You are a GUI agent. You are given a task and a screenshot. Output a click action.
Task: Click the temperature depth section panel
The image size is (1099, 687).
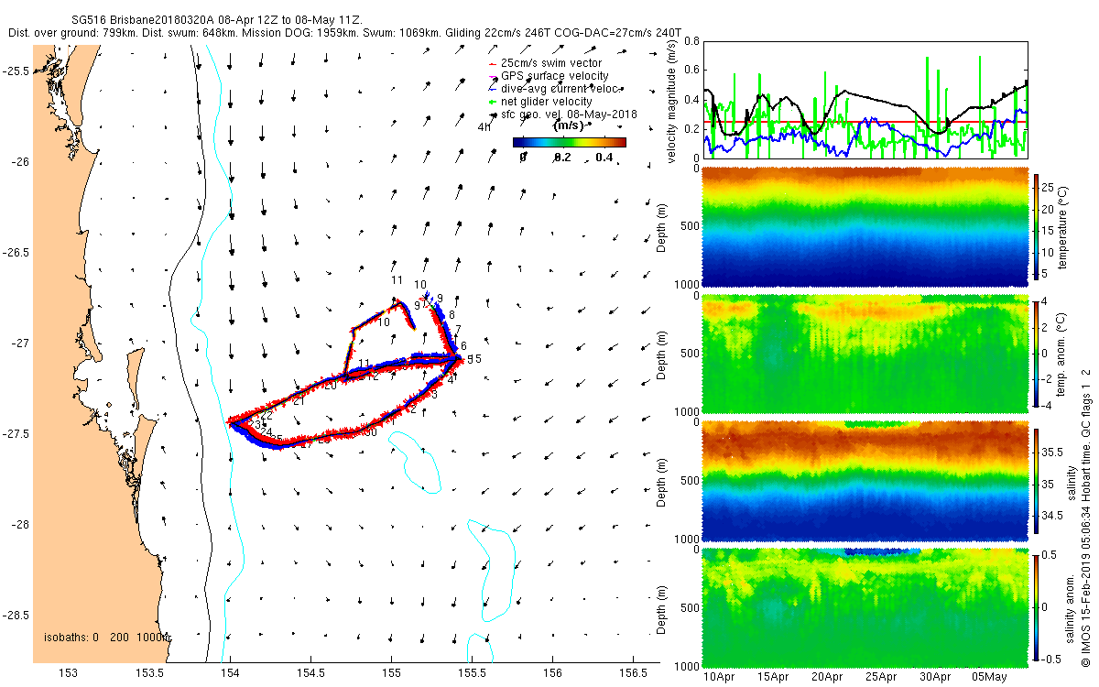[865, 227]
